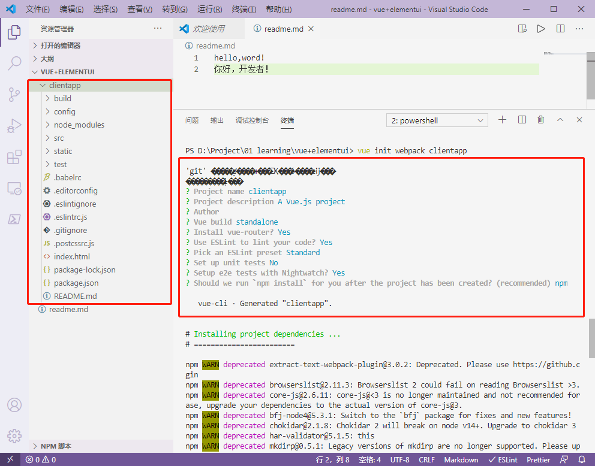This screenshot has height=466, width=595.
Task: Change CRLF line ending setting
Action: point(426,459)
